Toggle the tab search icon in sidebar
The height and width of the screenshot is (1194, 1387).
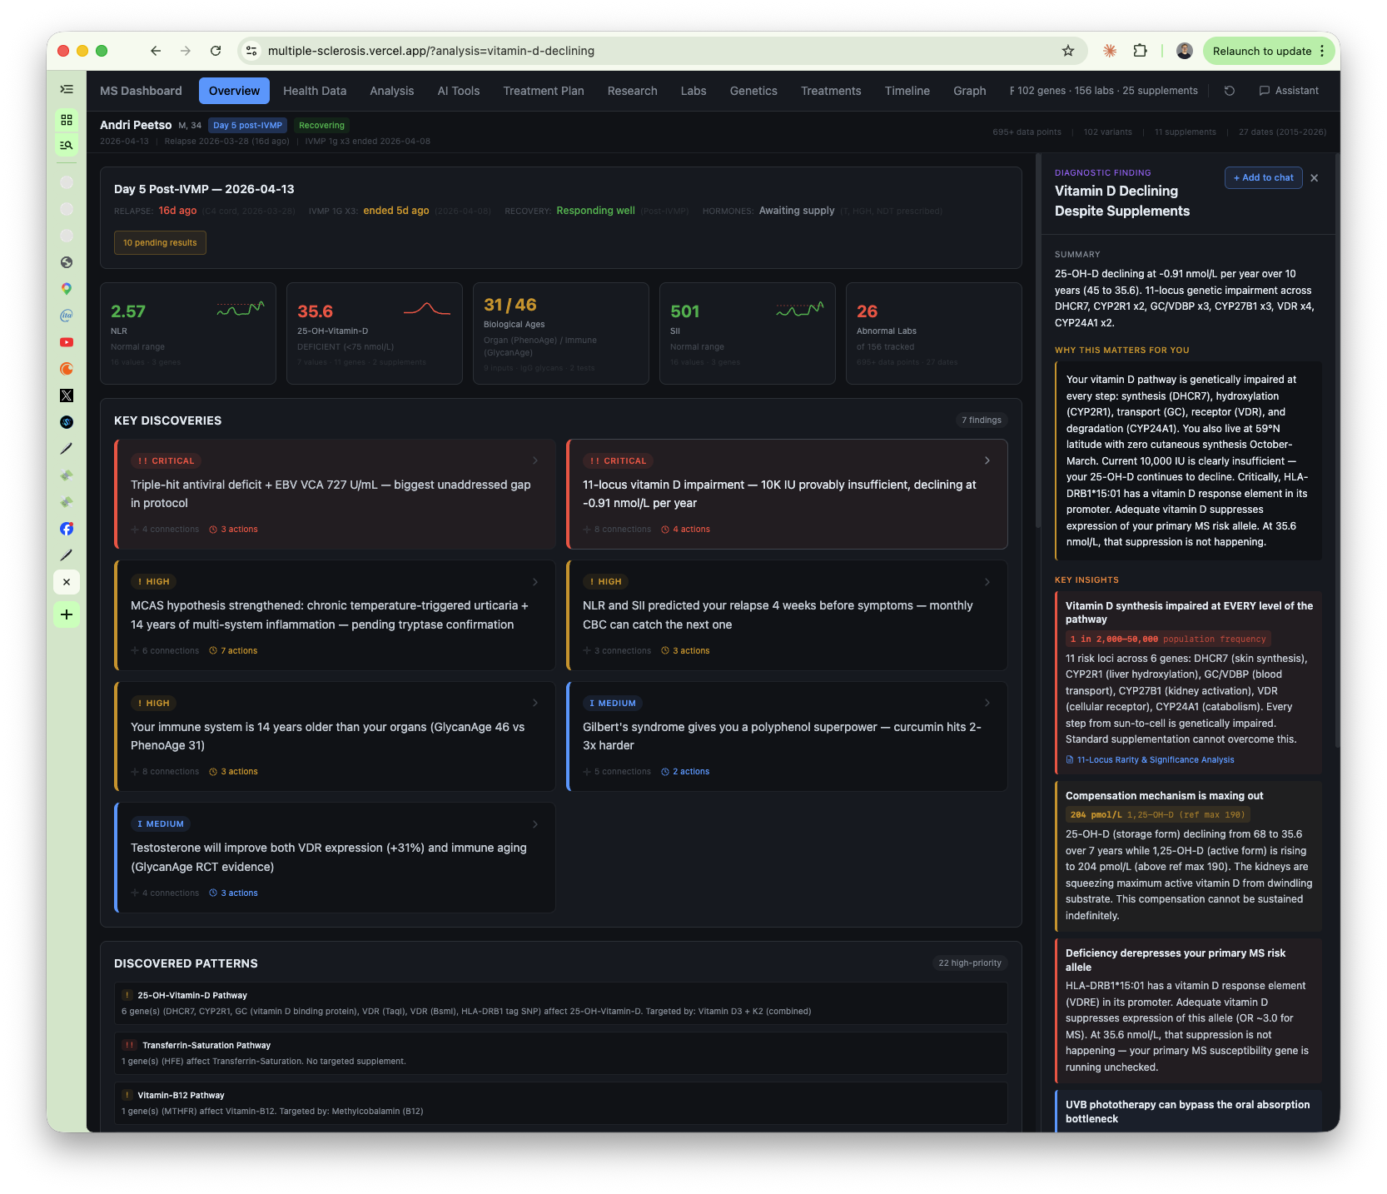point(67,145)
